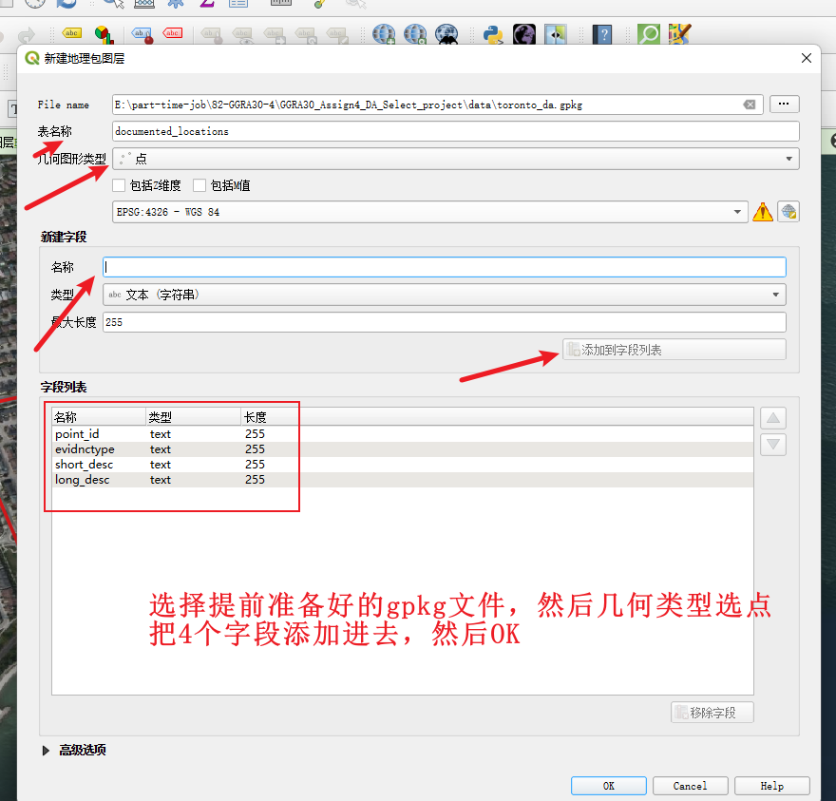Click the move label icon with arrow
836x801 pixels.
pos(275,34)
